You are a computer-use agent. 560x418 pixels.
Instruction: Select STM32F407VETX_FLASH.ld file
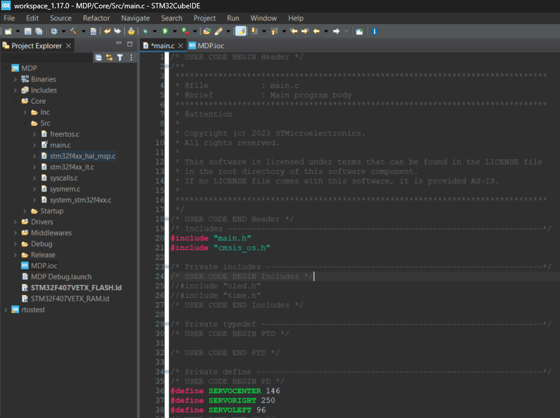[x=76, y=287]
